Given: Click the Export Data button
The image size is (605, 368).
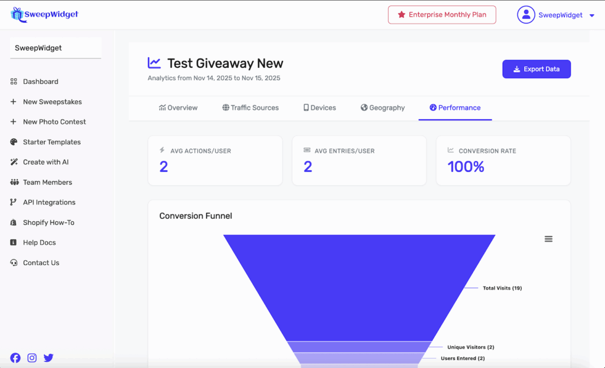Looking at the screenshot, I should coord(536,69).
